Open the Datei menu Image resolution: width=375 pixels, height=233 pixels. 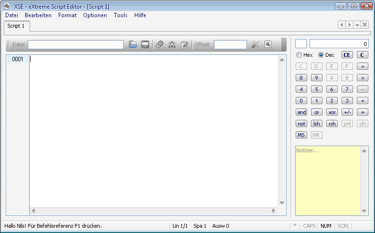click(x=12, y=15)
